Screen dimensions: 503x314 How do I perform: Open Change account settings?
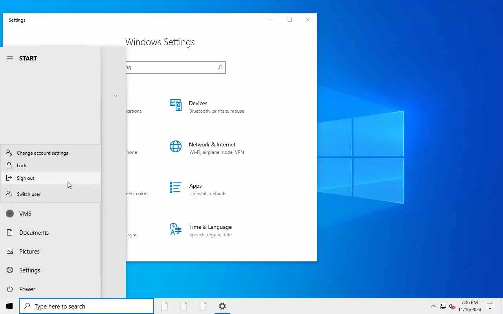pos(51,153)
